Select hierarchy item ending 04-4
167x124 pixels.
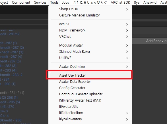click(4, 116)
